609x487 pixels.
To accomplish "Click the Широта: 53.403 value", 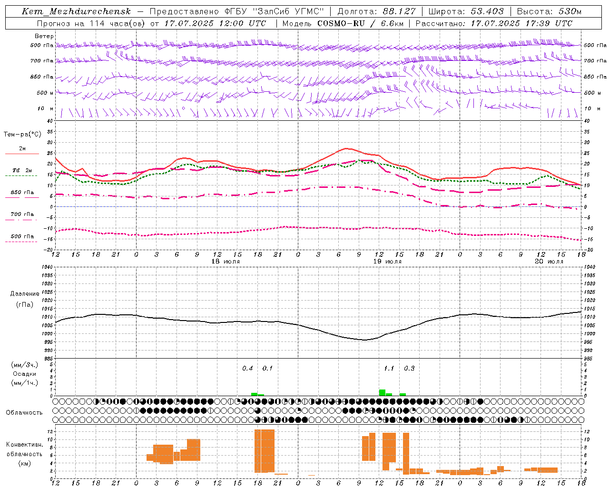I will (466, 11).
